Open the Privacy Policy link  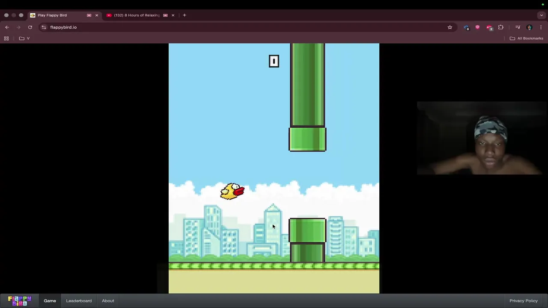(x=523, y=301)
